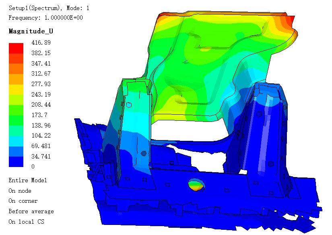Click the legend minimum value '0'
The width and height of the screenshot is (332, 235).
(x=33, y=167)
